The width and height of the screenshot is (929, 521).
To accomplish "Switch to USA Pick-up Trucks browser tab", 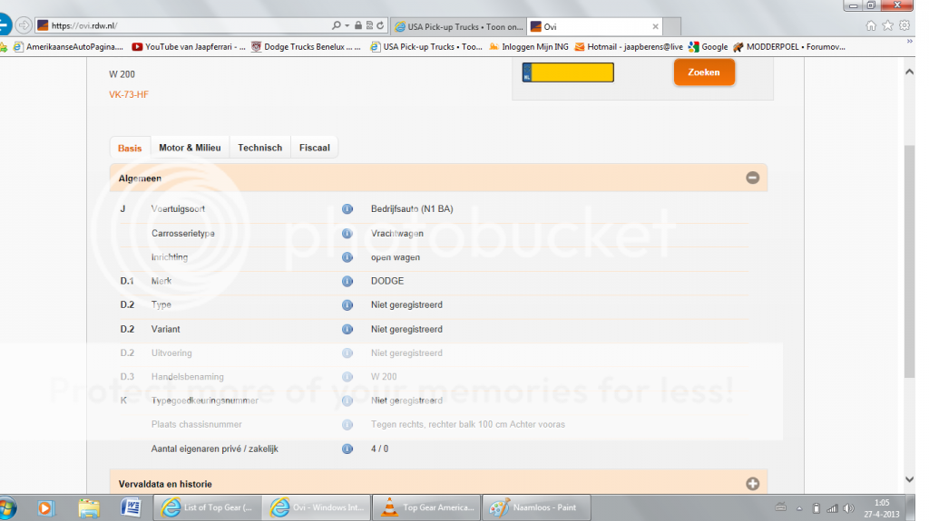I will [458, 26].
